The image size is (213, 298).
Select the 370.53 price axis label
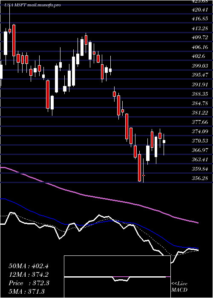click(x=200, y=141)
